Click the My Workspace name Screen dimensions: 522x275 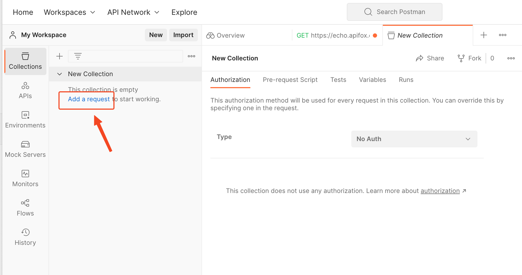pyautogui.click(x=44, y=35)
